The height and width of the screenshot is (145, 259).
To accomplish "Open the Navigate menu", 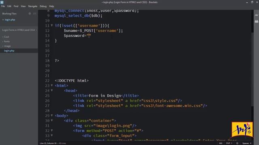I will (33, 6).
